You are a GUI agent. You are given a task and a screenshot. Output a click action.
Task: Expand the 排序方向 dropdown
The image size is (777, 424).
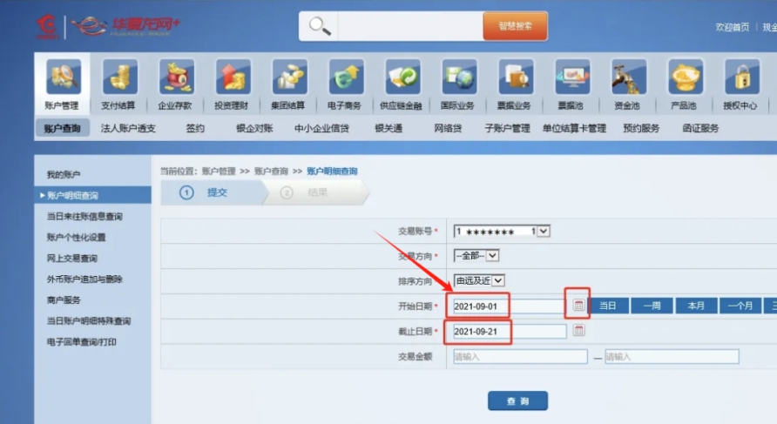coord(498,281)
